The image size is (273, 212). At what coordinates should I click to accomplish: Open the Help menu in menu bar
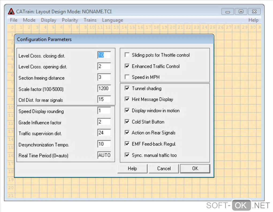pyautogui.click(x=253, y=20)
